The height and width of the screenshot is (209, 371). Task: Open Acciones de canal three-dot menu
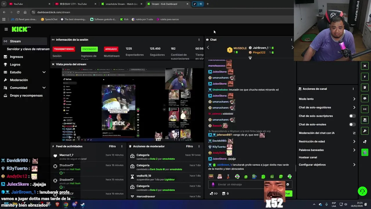[353, 89]
